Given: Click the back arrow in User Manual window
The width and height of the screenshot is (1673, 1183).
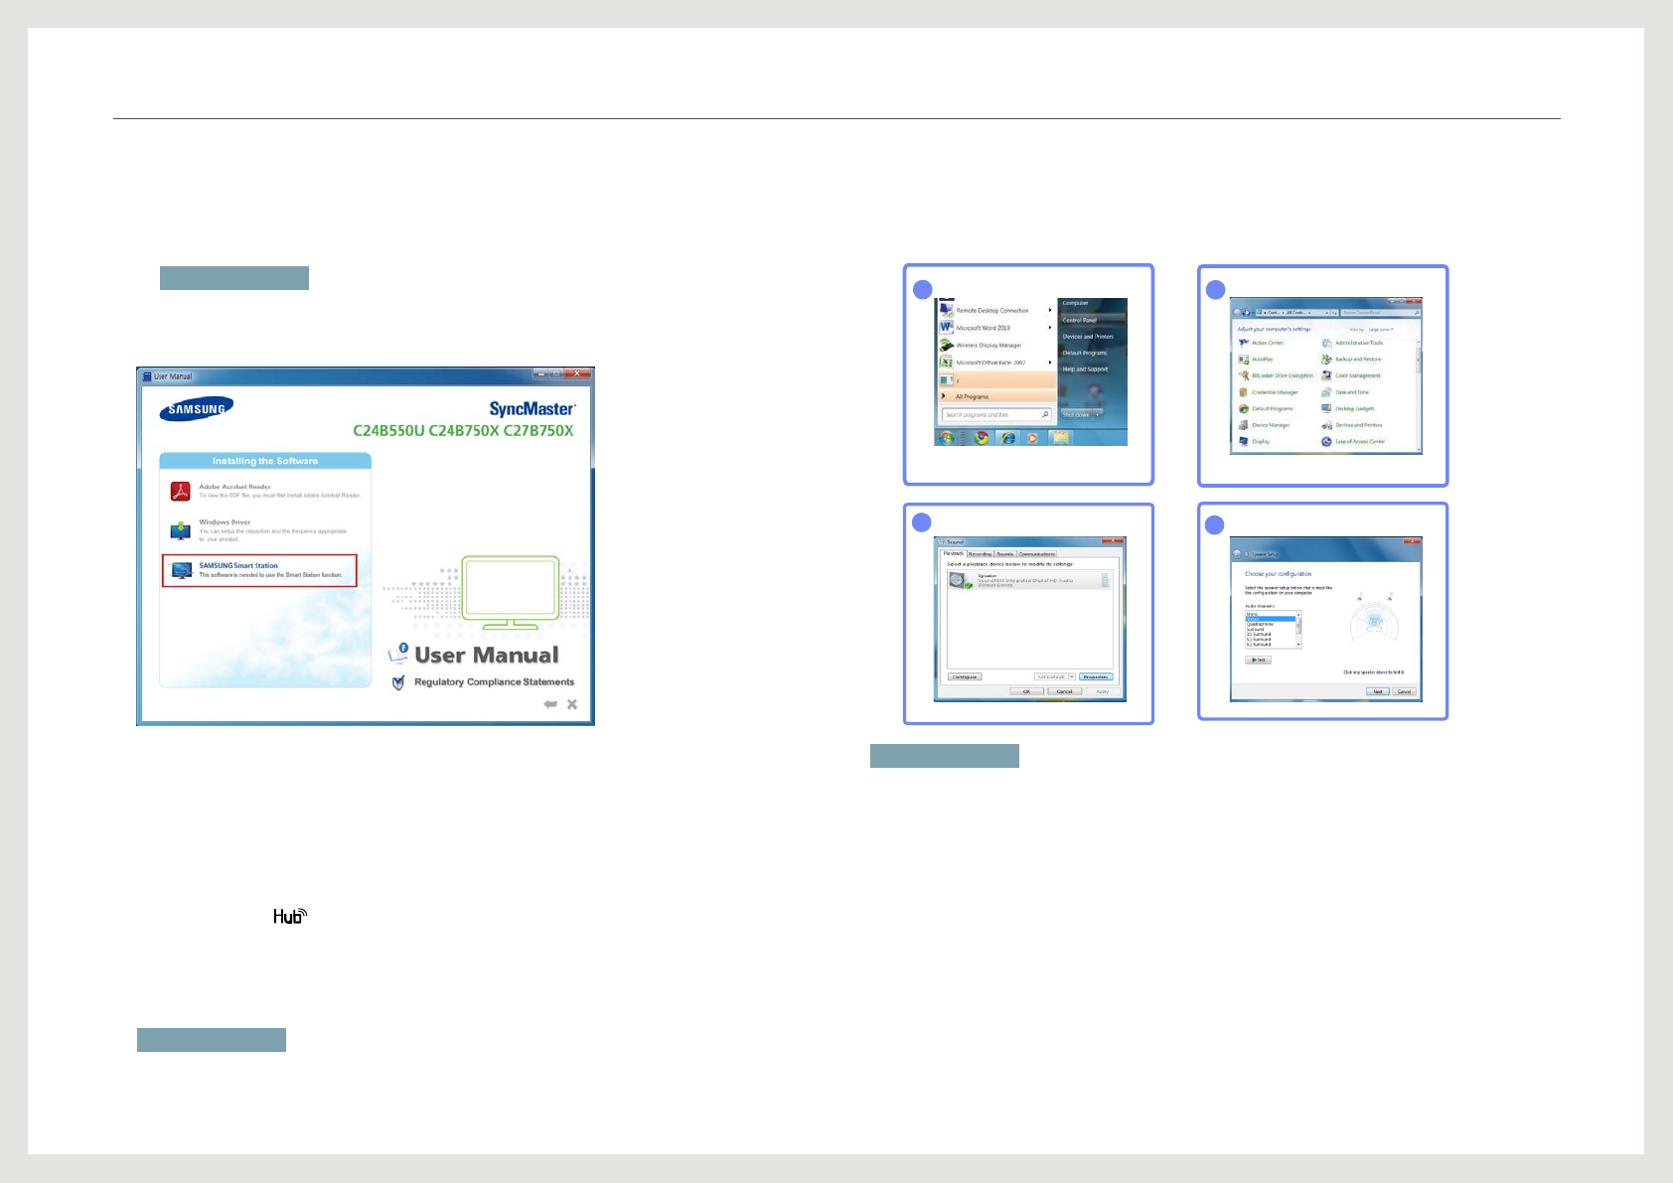Looking at the screenshot, I should [549, 704].
